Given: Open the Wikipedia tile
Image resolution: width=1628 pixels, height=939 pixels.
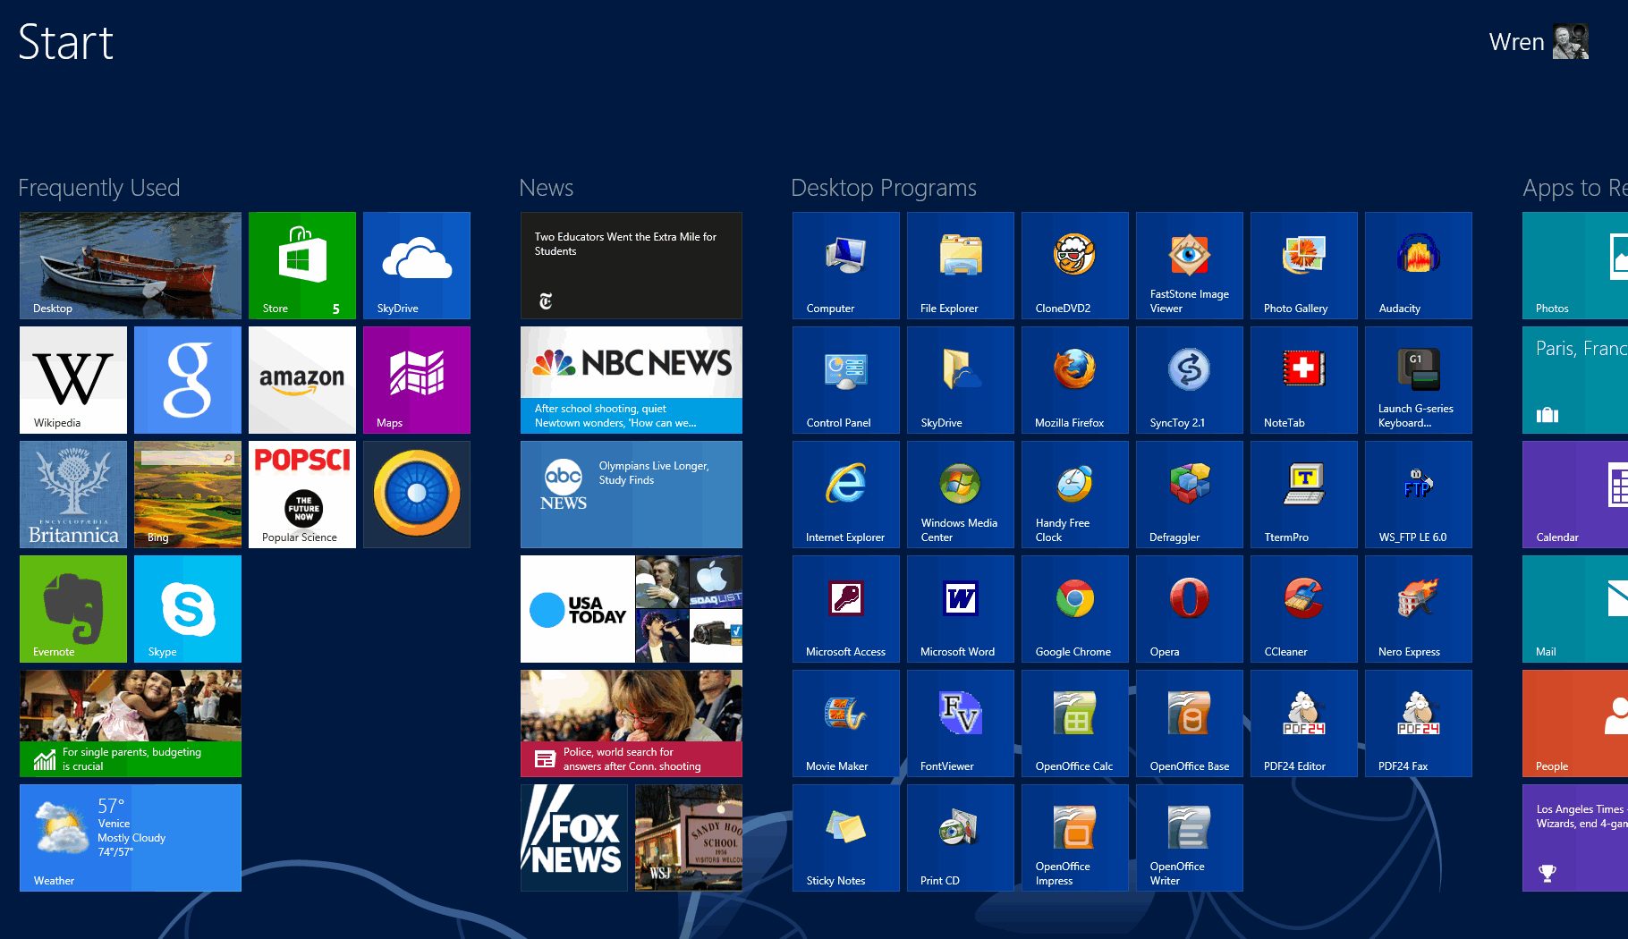Looking at the screenshot, I should [73, 380].
